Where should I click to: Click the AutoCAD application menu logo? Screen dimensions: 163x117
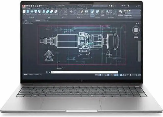point(24,6)
